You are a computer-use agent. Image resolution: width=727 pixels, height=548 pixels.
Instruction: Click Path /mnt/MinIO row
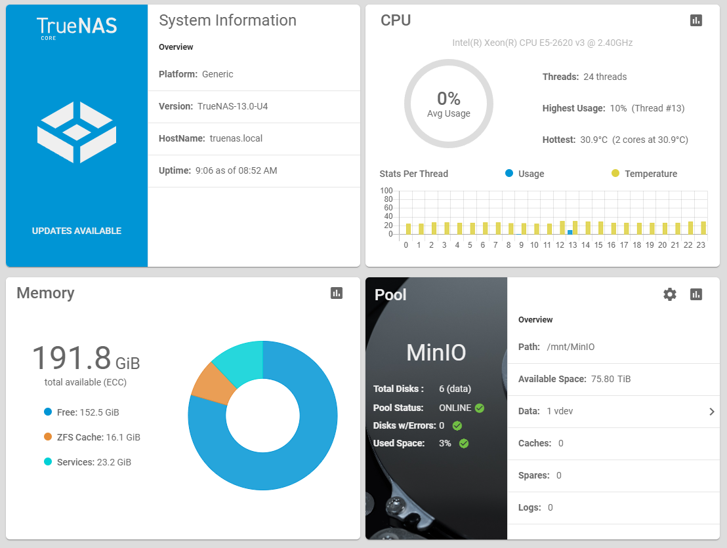point(613,347)
